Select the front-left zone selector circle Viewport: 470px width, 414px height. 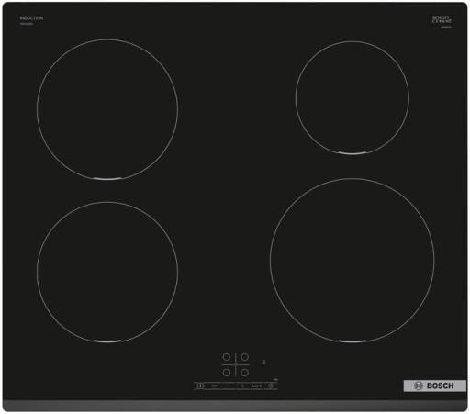click(227, 373)
